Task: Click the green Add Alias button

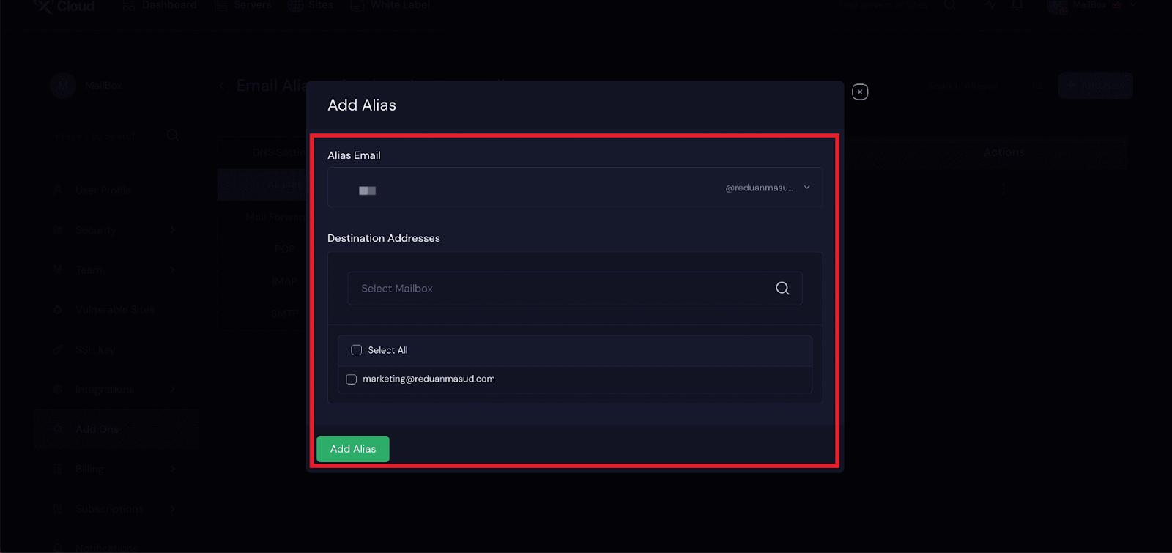Action: point(353,449)
